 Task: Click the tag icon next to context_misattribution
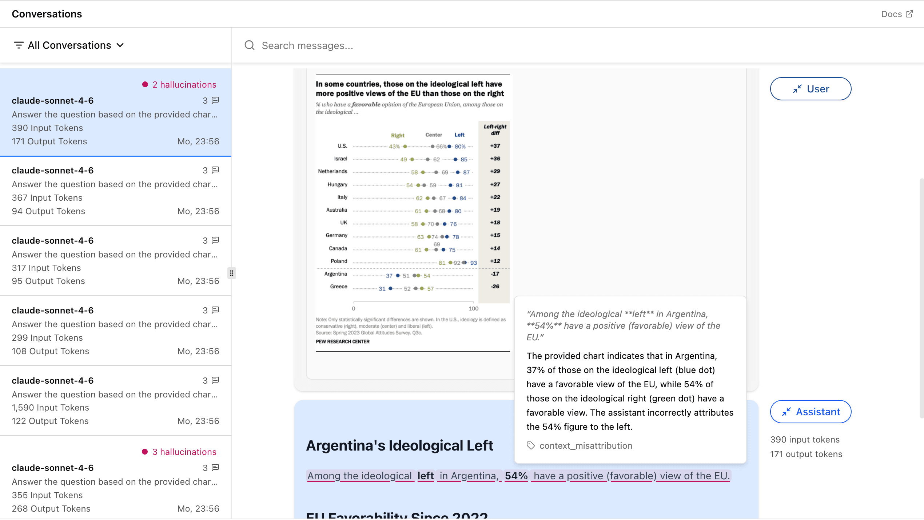530,445
